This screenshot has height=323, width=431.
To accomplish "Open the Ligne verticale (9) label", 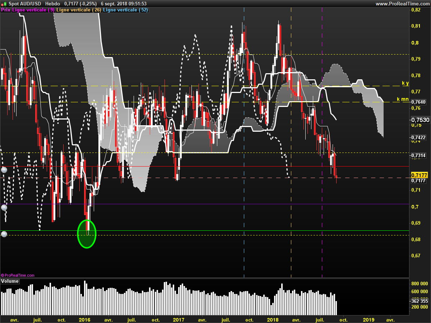I will pos(33,10).
